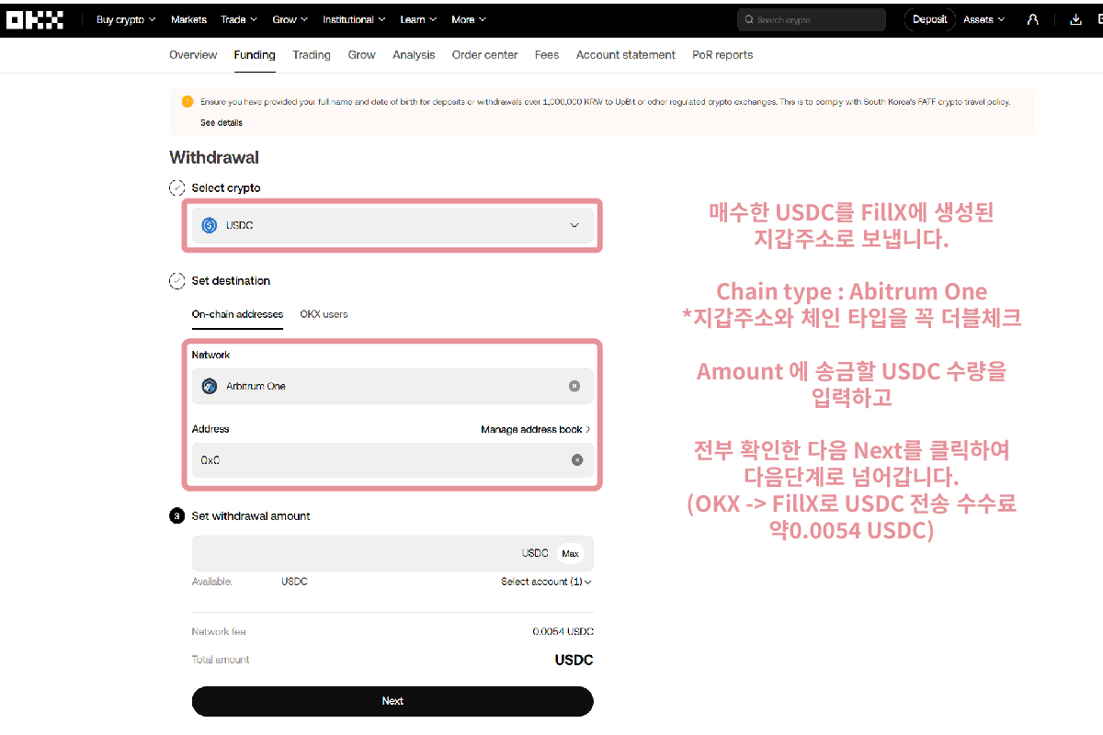The image size is (1103, 735).
Task: Select the On-chain addresses tab
Action: tap(237, 314)
